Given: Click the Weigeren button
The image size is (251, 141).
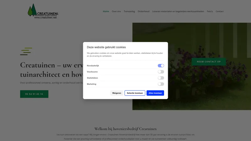Looking at the screenshot, I should coord(117,93).
